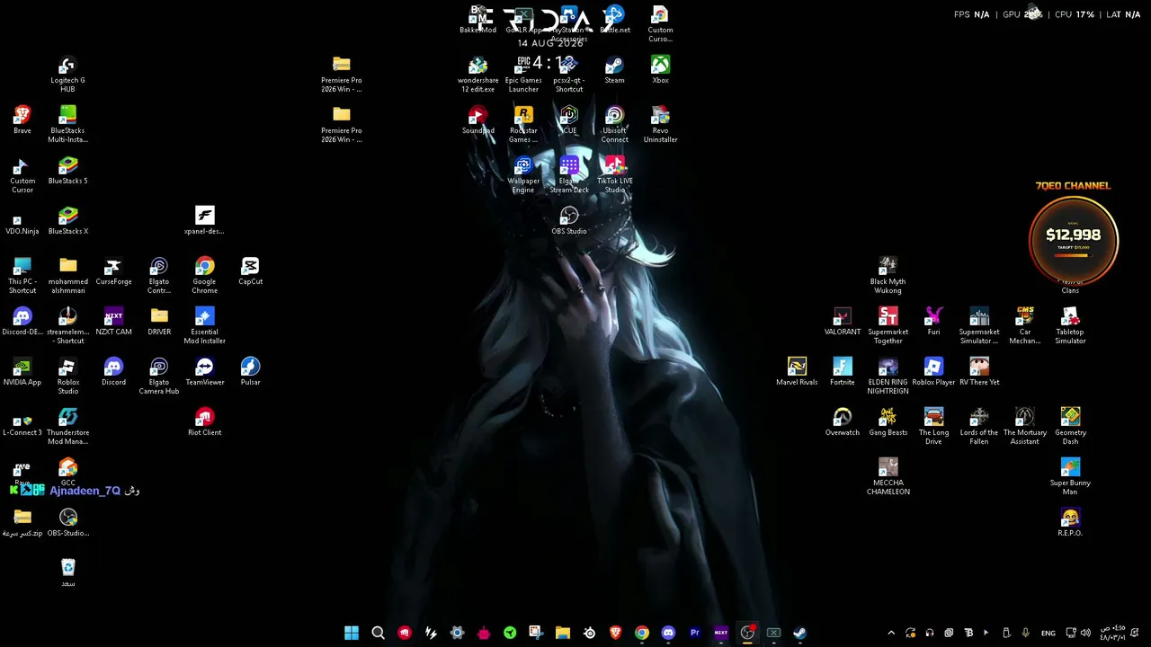Image resolution: width=1151 pixels, height=647 pixels.
Task: Select the Xbox desktop shortcut
Action: 660,70
